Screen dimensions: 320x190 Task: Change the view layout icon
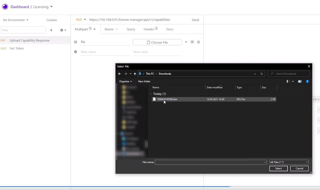[288, 81]
